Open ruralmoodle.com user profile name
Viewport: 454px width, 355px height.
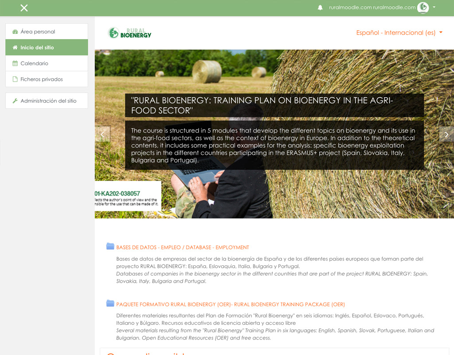coord(372,8)
